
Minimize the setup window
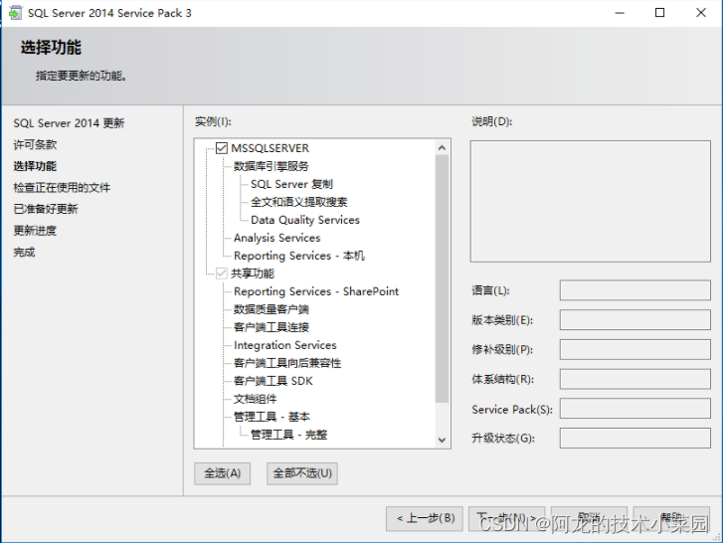(620, 13)
